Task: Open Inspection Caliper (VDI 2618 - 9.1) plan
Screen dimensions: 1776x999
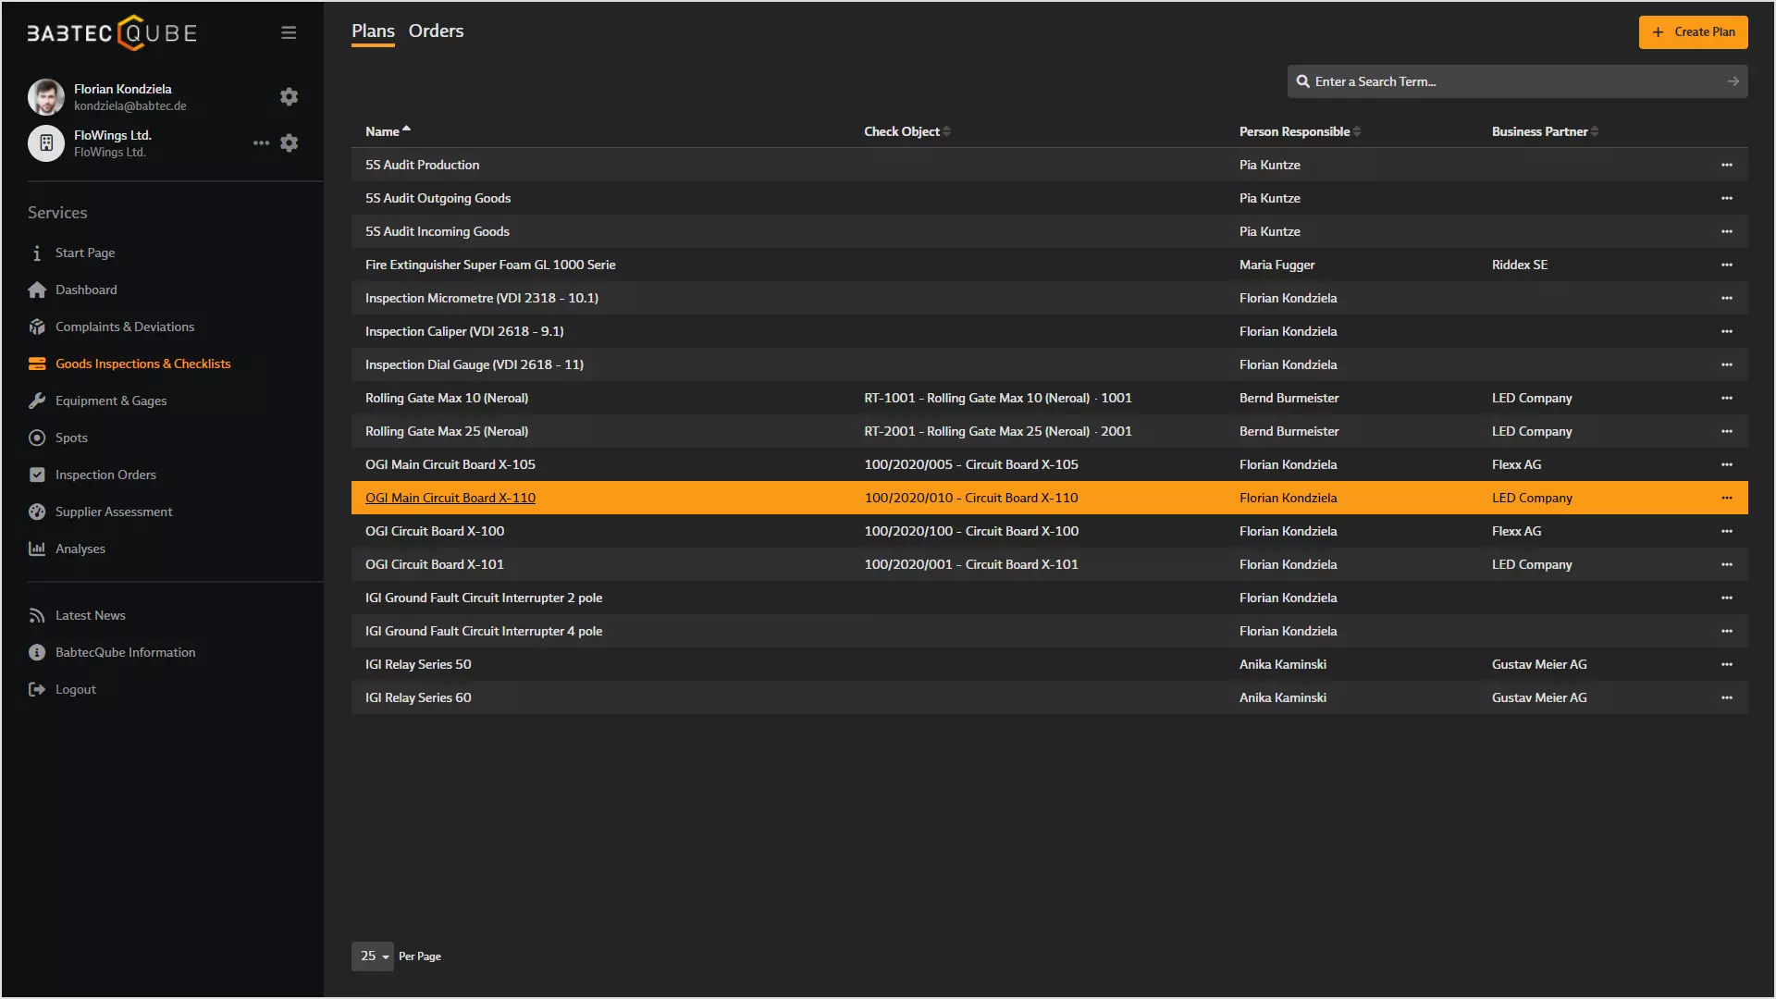Action: (464, 331)
